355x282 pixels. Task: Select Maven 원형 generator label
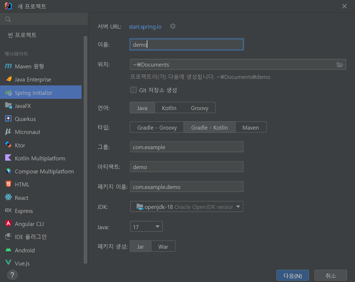pyautogui.click(x=29, y=66)
